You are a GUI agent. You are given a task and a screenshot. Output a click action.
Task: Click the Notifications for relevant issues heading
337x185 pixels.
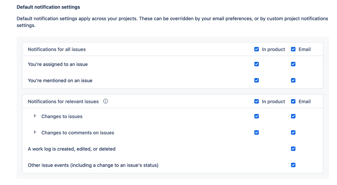click(63, 101)
